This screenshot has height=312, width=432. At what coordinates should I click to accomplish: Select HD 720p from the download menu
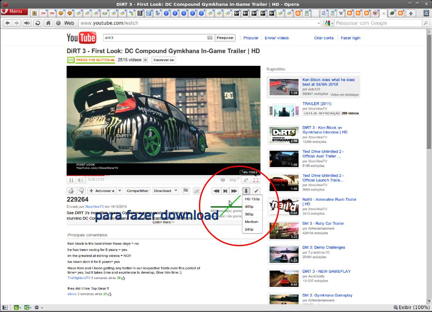click(x=252, y=199)
